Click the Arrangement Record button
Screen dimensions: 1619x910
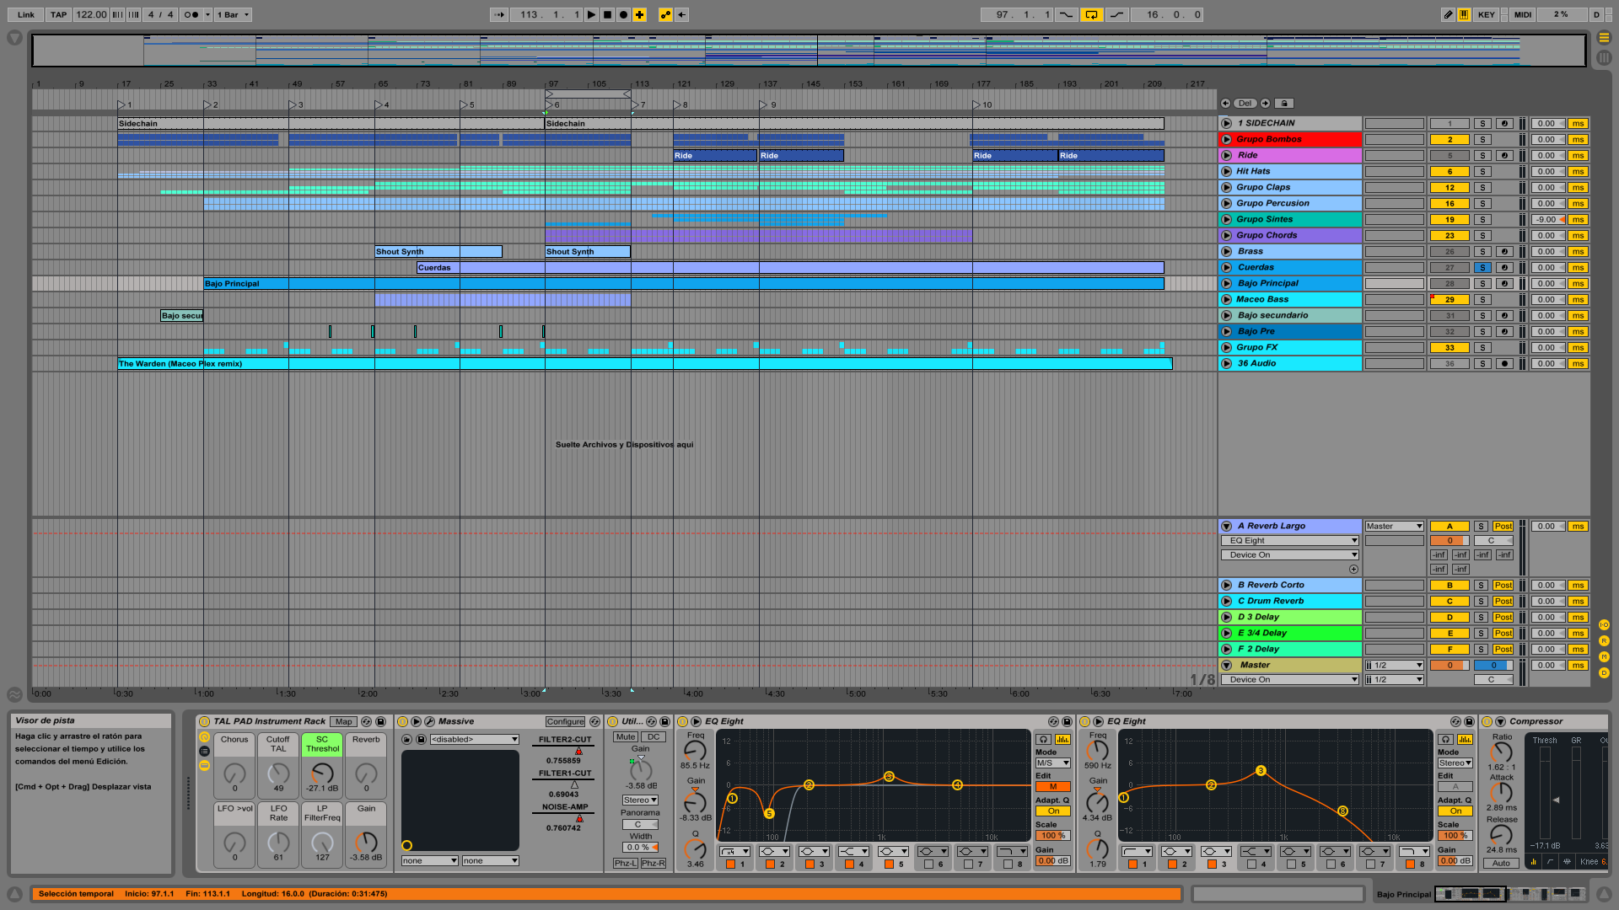click(x=623, y=14)
